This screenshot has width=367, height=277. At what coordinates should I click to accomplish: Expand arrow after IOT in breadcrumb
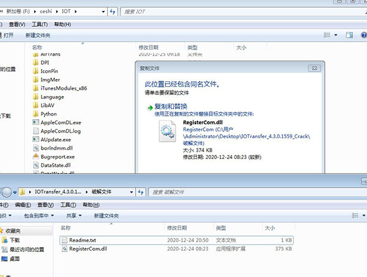pos(75,12)
